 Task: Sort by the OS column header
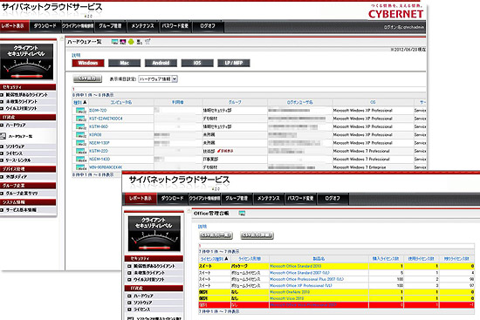coord(373,102)
